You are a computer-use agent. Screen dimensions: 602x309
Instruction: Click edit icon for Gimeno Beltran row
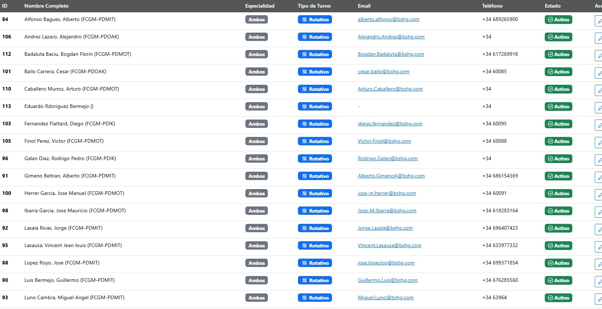click(599, 178)
